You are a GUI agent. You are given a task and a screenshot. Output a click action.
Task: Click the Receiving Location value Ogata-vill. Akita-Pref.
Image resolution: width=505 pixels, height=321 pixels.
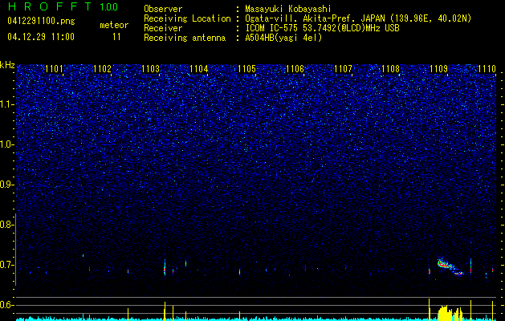[315, 18]
